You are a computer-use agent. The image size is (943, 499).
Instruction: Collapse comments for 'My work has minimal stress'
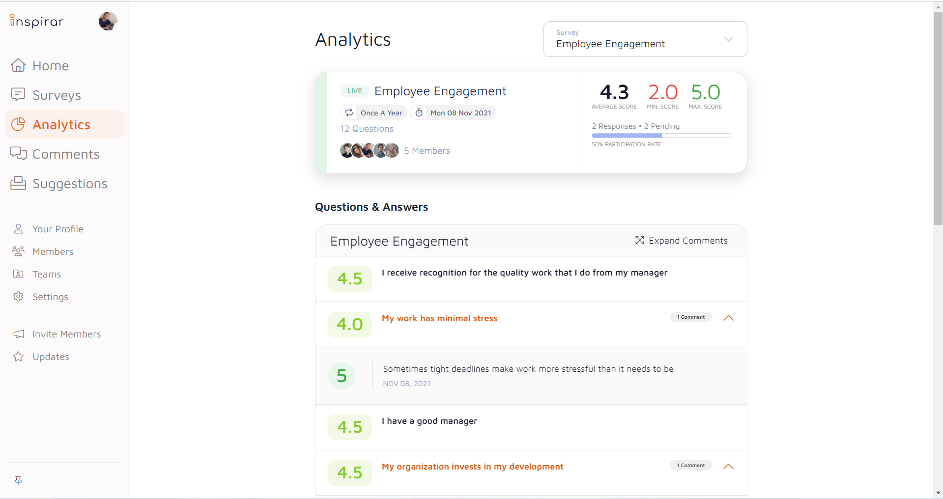tap(728, 318)
